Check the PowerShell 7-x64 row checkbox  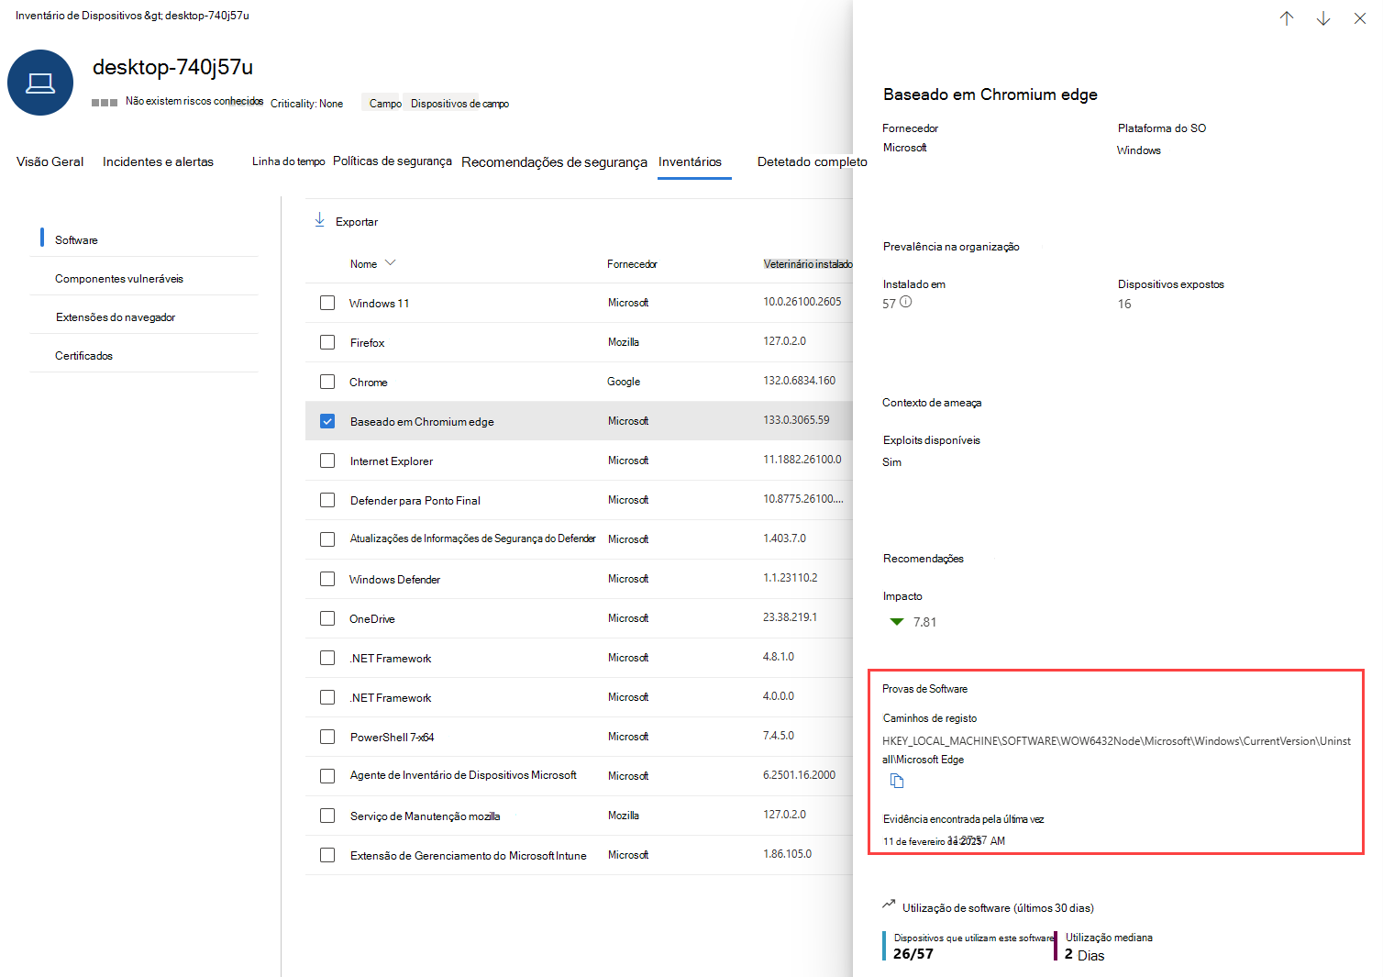[x=327, y=737]
